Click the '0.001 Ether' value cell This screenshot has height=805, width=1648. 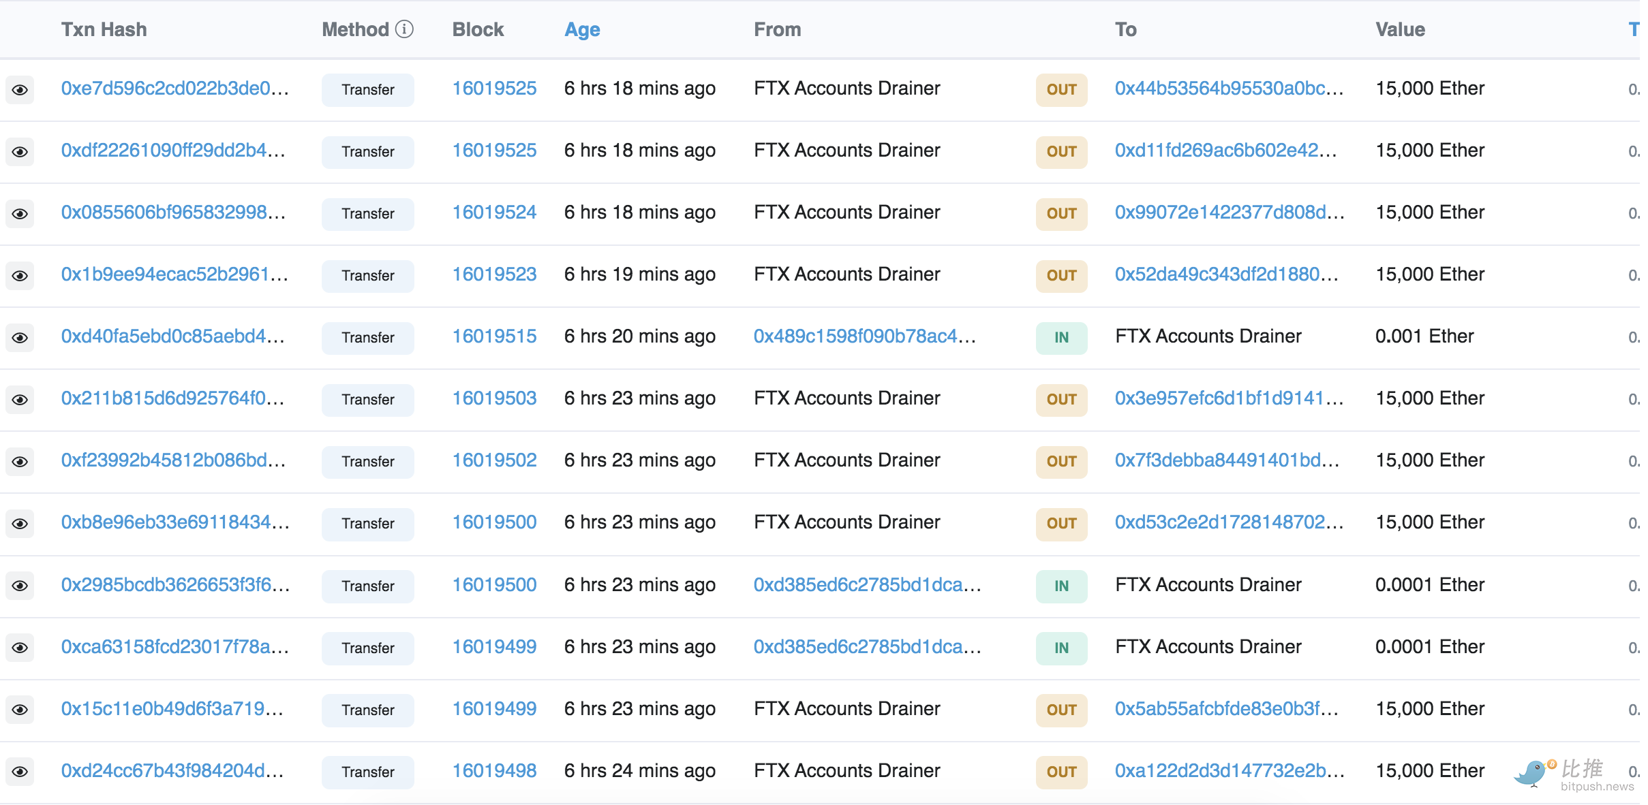click(x=1424, y=336)
